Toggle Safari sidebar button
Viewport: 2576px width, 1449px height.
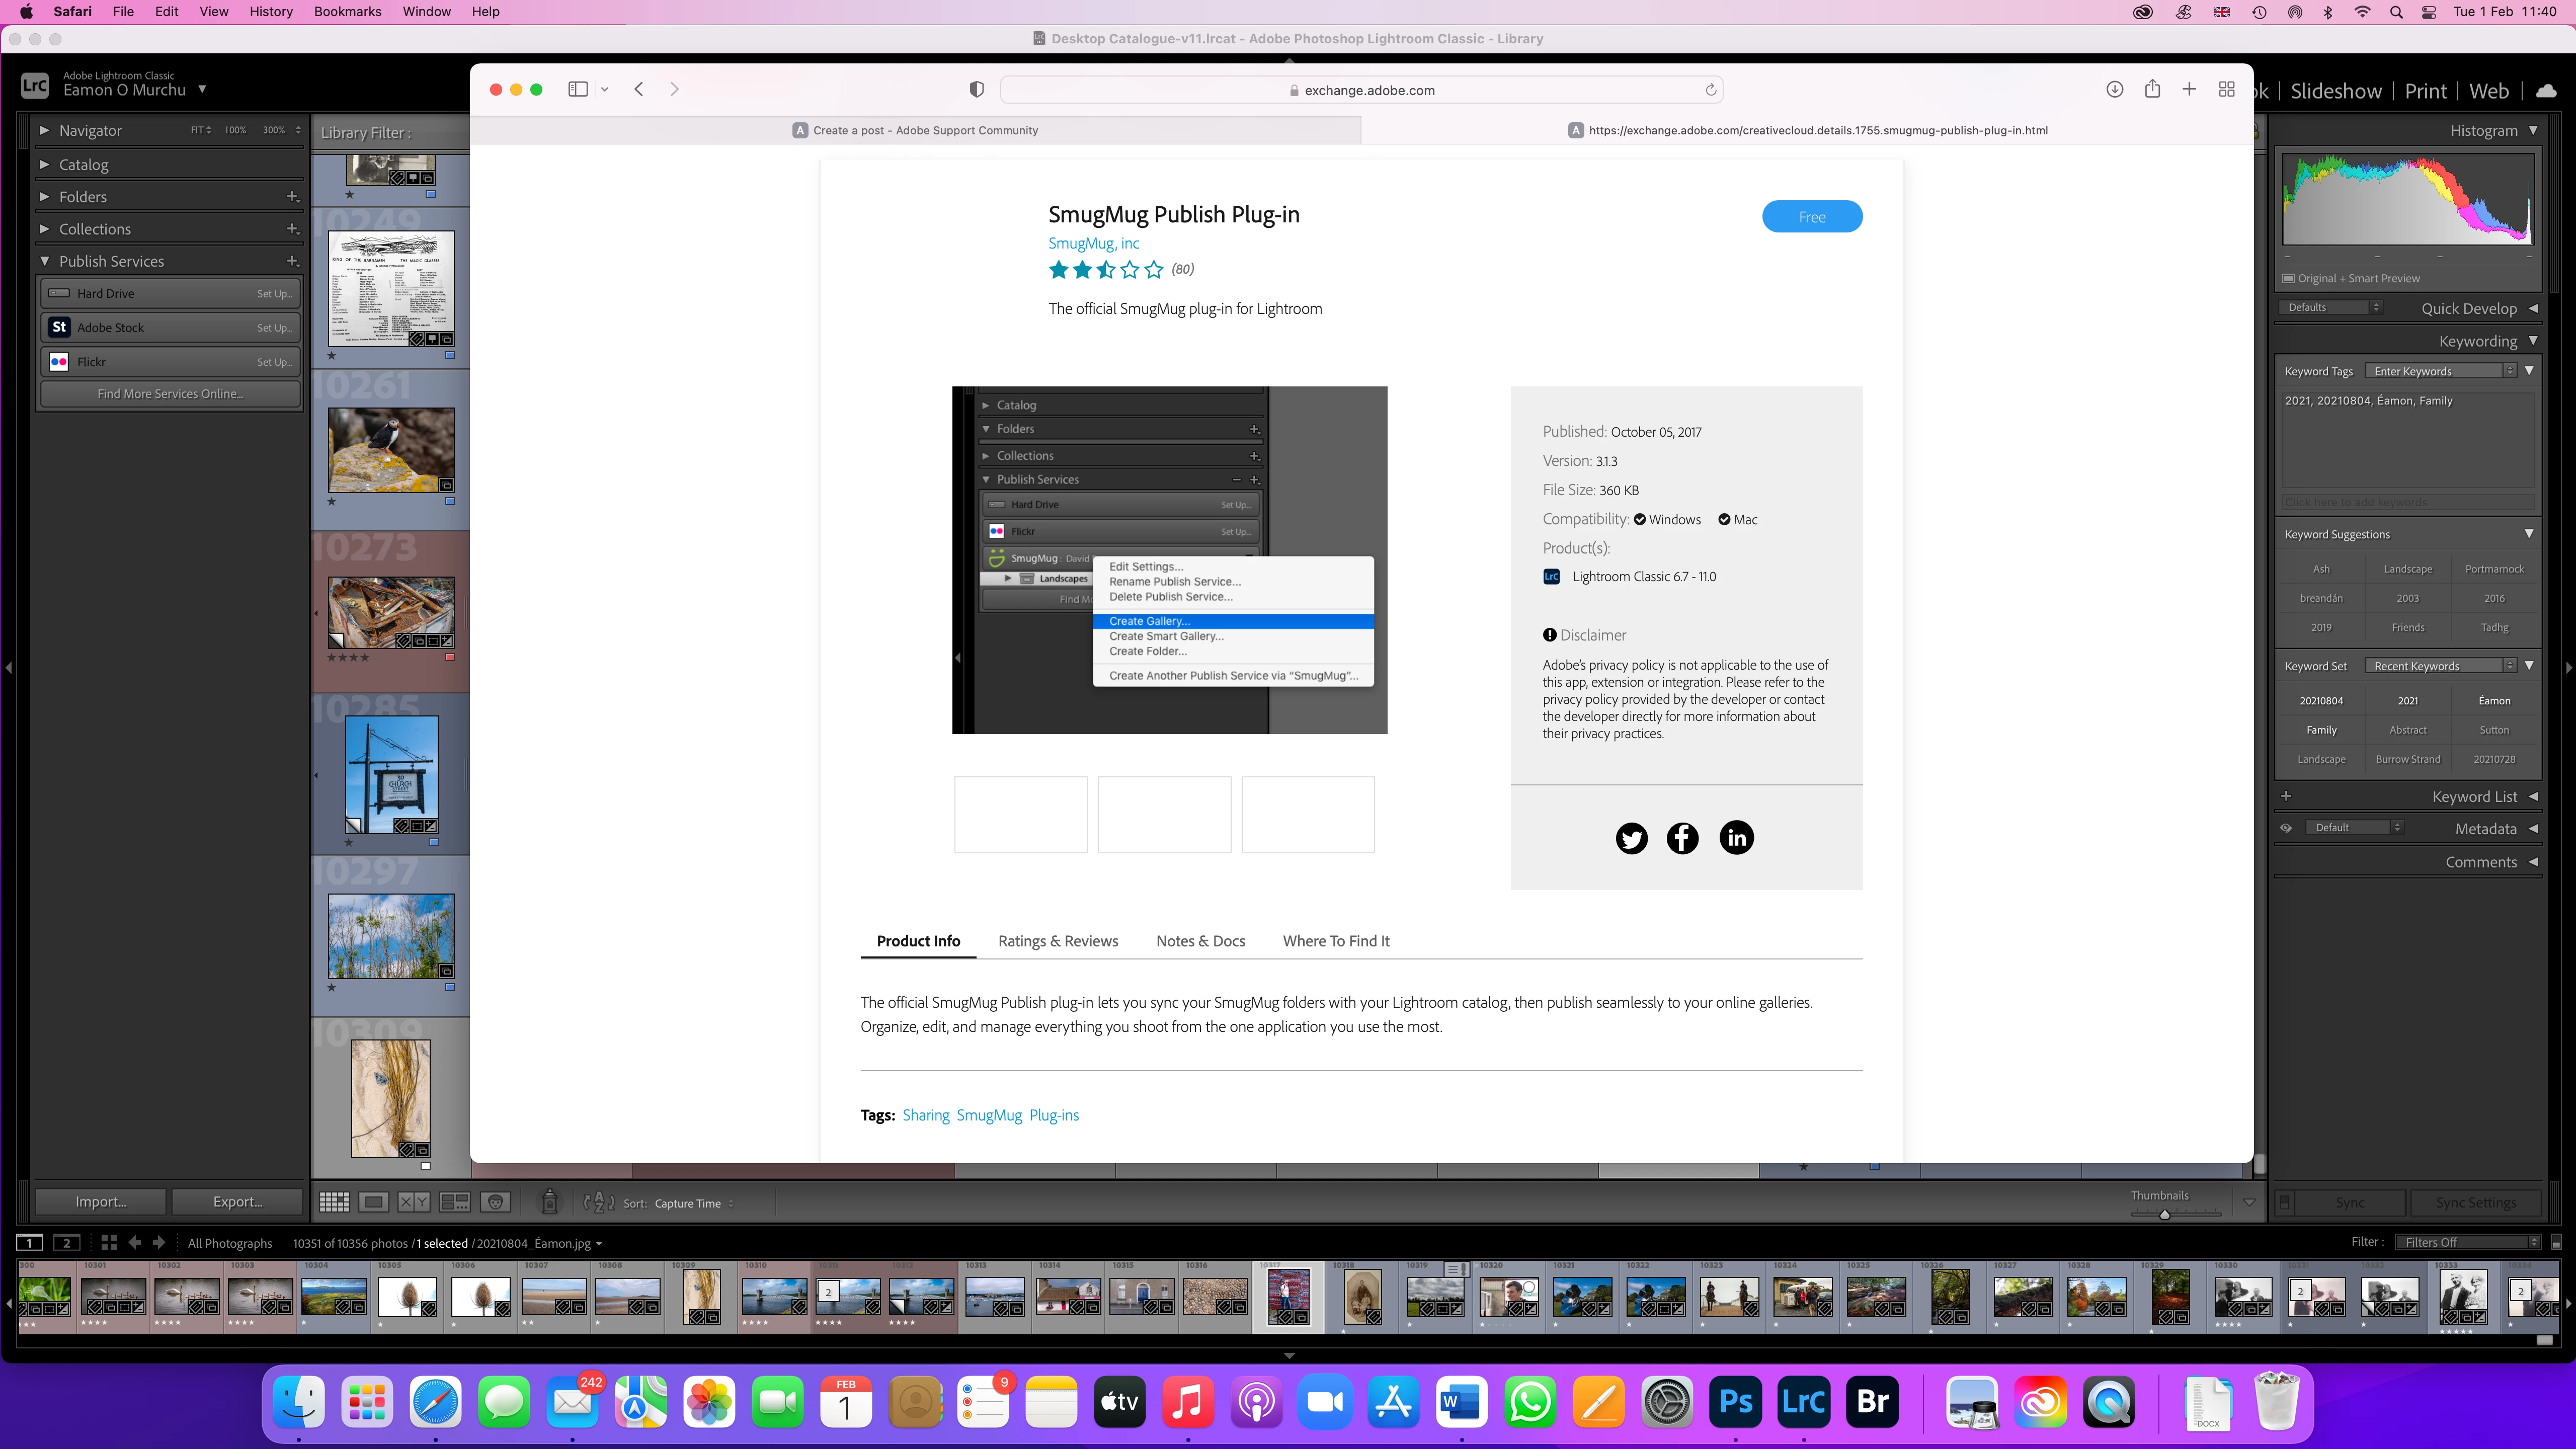point(578,90)
